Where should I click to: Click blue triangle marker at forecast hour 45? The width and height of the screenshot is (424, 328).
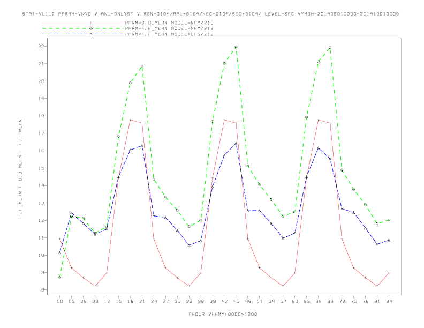[x=236, y=143]
